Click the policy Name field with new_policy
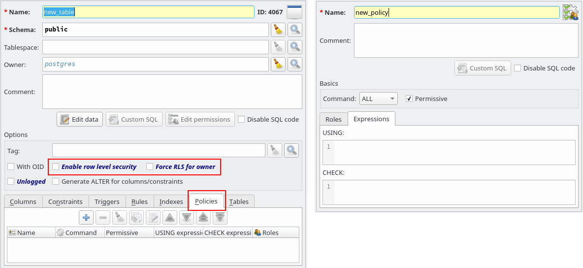583x268 pixels. tap(456, 12)
